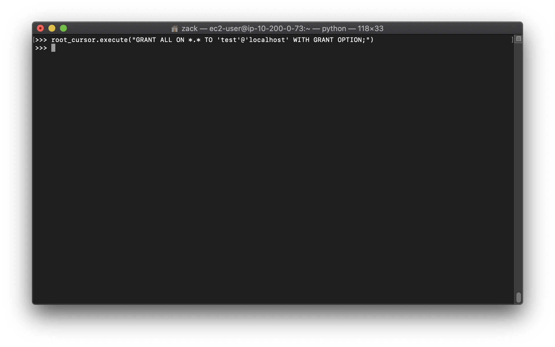Click the scrollbar thumb at the bottom
Screen dimensions: 555x347
click(x=518, y=298)
